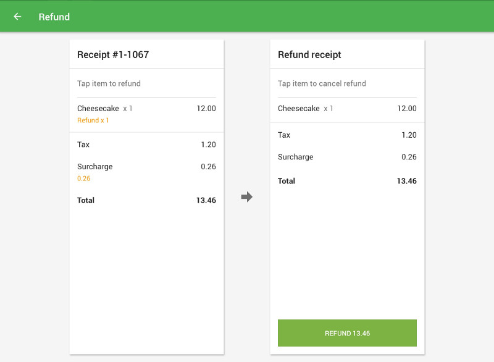Click the 13.46 total in Refund receipt
494x362 pixels.
tap(406, 181)
